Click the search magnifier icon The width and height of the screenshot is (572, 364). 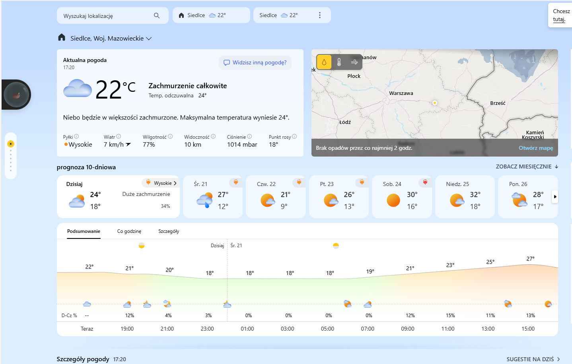click(157, 15)
